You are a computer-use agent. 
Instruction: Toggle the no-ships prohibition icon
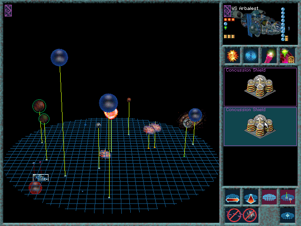click(x=234, y=215)
